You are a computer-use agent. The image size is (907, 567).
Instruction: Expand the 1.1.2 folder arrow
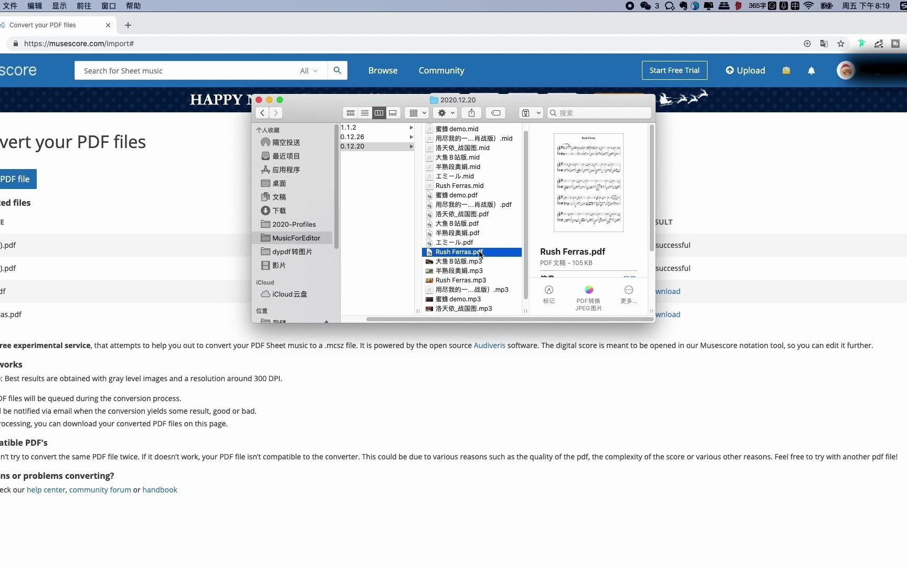[x=411, y=128]
